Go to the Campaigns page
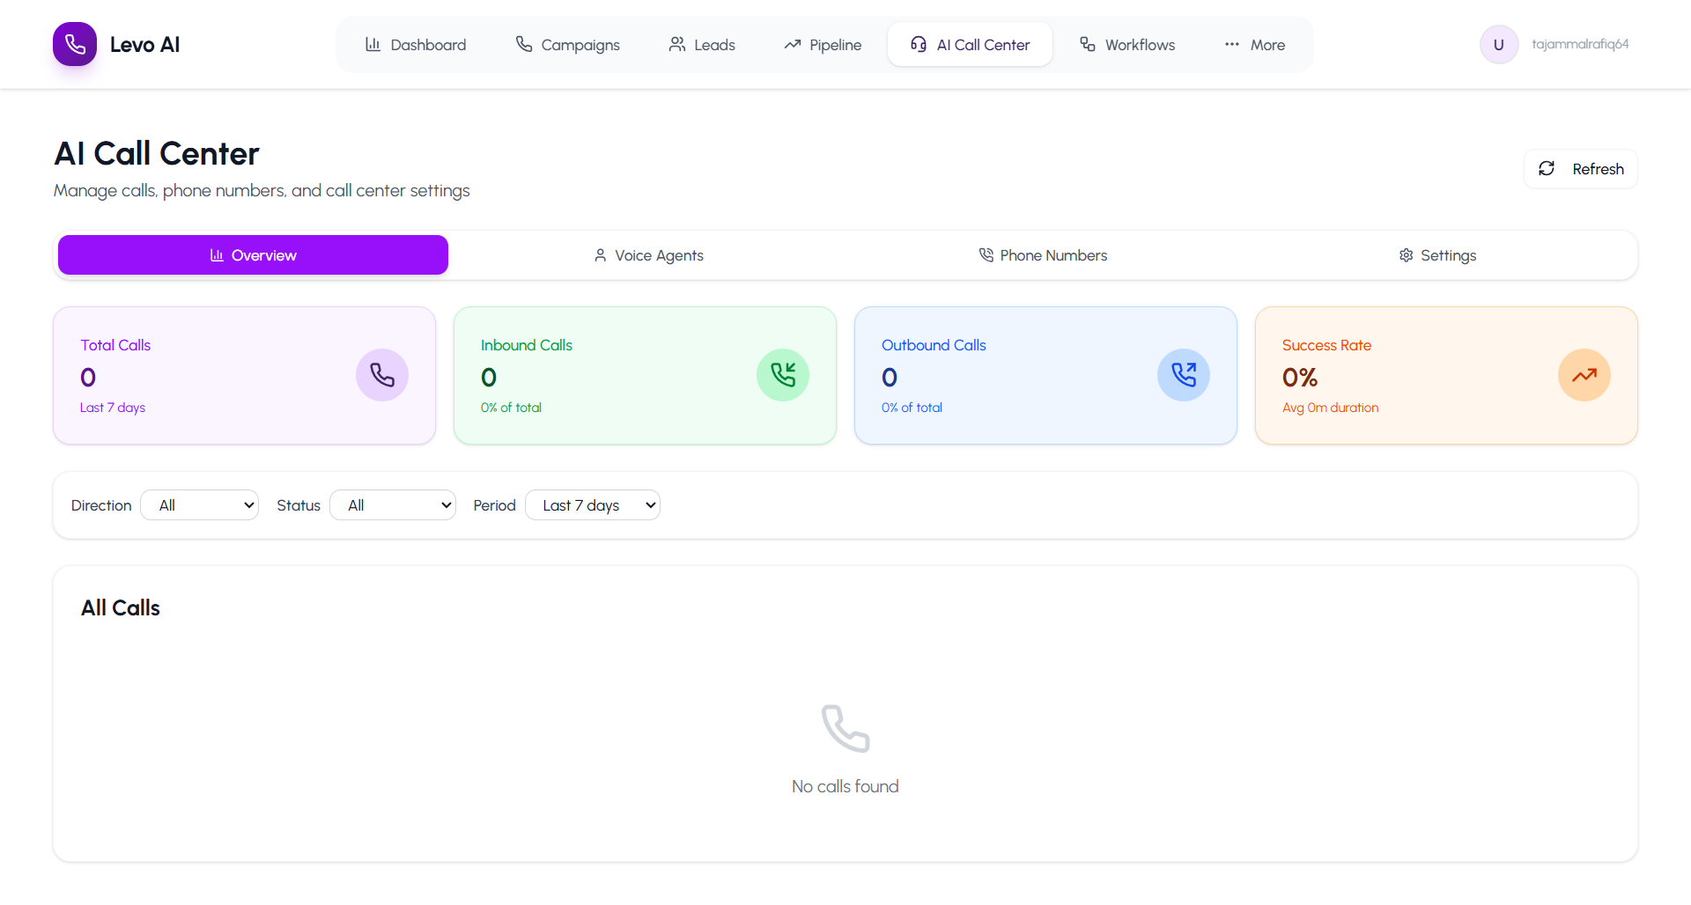Screen dimensions: 1691x905 pyautogui.click(x=567, y=44)
